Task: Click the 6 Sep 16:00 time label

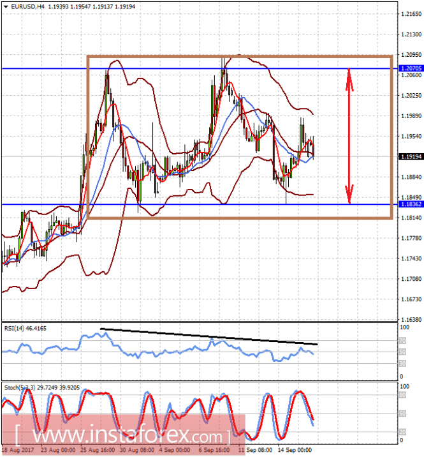Action: [214, 450]
